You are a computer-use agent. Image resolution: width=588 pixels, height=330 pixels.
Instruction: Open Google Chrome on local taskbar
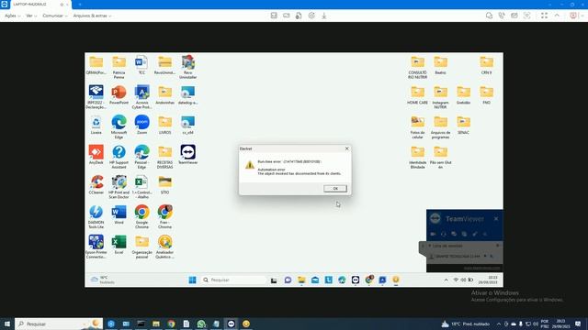(171, 324)
